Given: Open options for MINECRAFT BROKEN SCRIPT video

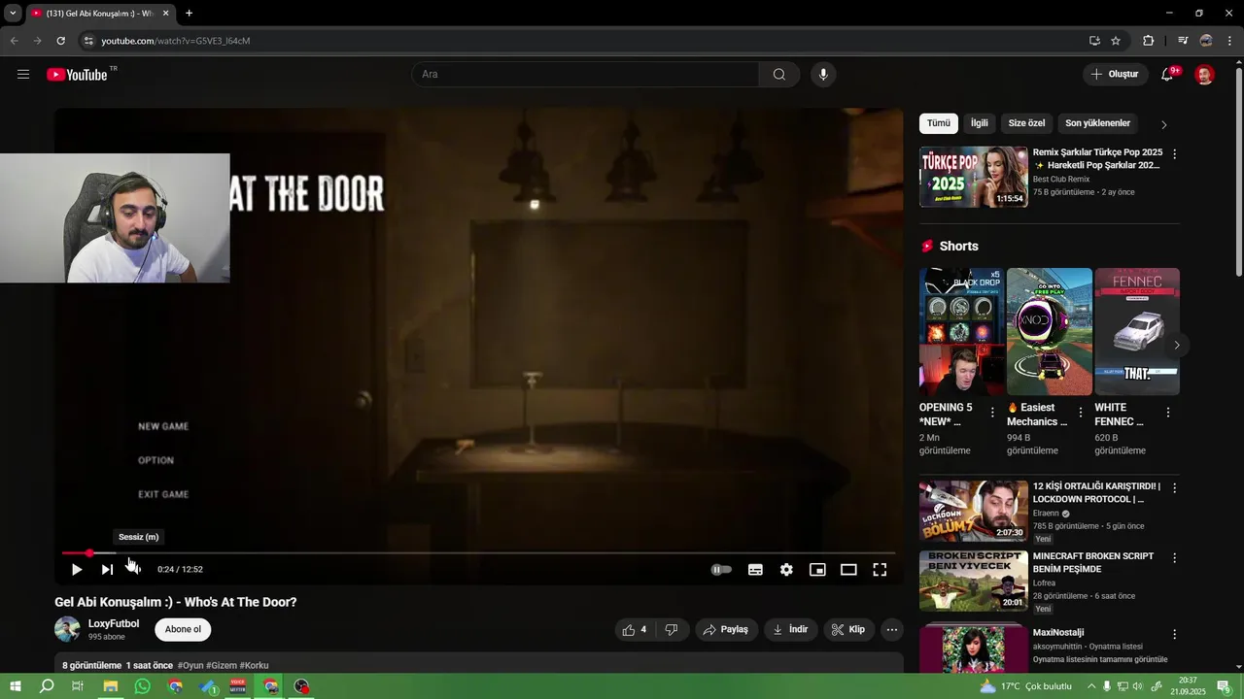Looking at the screenshot, I should coord(1174,558).
